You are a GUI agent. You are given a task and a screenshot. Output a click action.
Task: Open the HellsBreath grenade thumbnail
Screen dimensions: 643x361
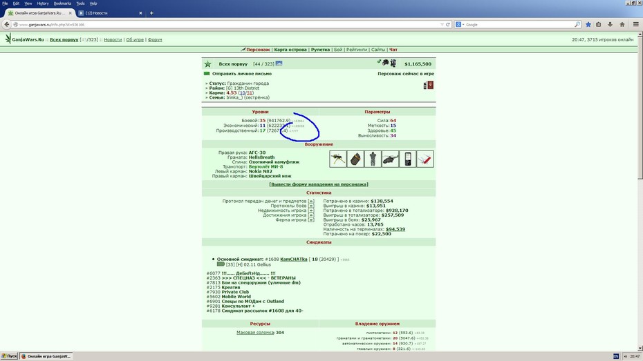tap(355, 159)
